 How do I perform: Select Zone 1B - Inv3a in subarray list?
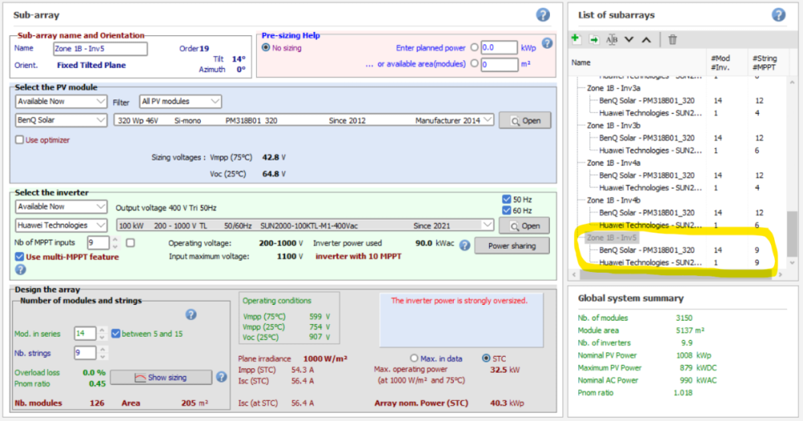(613, 88)
